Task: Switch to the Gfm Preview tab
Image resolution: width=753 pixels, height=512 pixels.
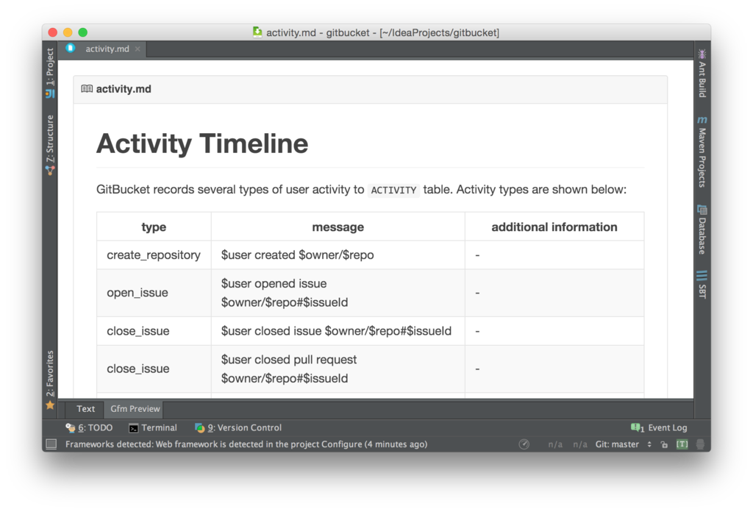Action: coord(135,409)
